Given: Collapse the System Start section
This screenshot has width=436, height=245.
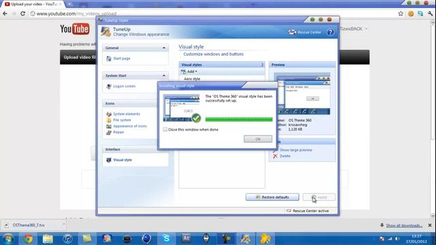Looking at the screenshot, I should point(163,76).
